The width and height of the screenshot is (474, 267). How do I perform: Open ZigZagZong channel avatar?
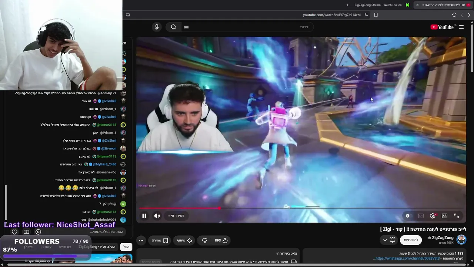click(x=461, y=240)
